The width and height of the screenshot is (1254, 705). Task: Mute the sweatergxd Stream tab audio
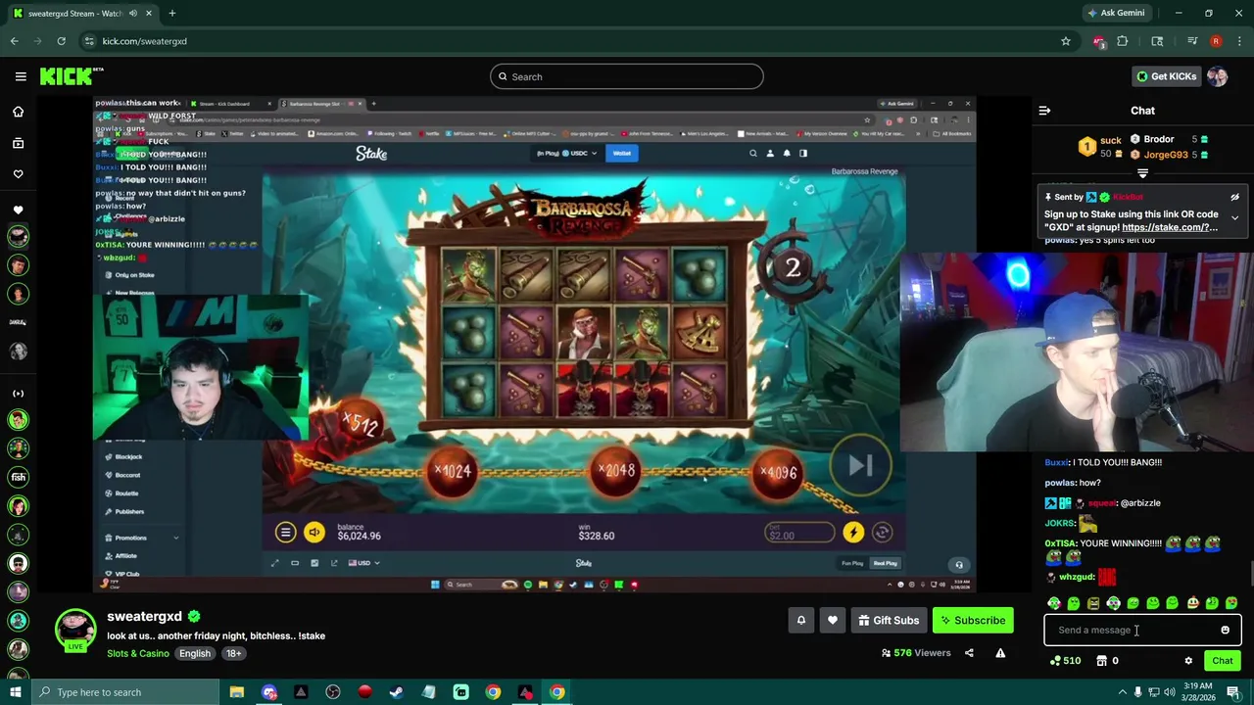point(133,13)
